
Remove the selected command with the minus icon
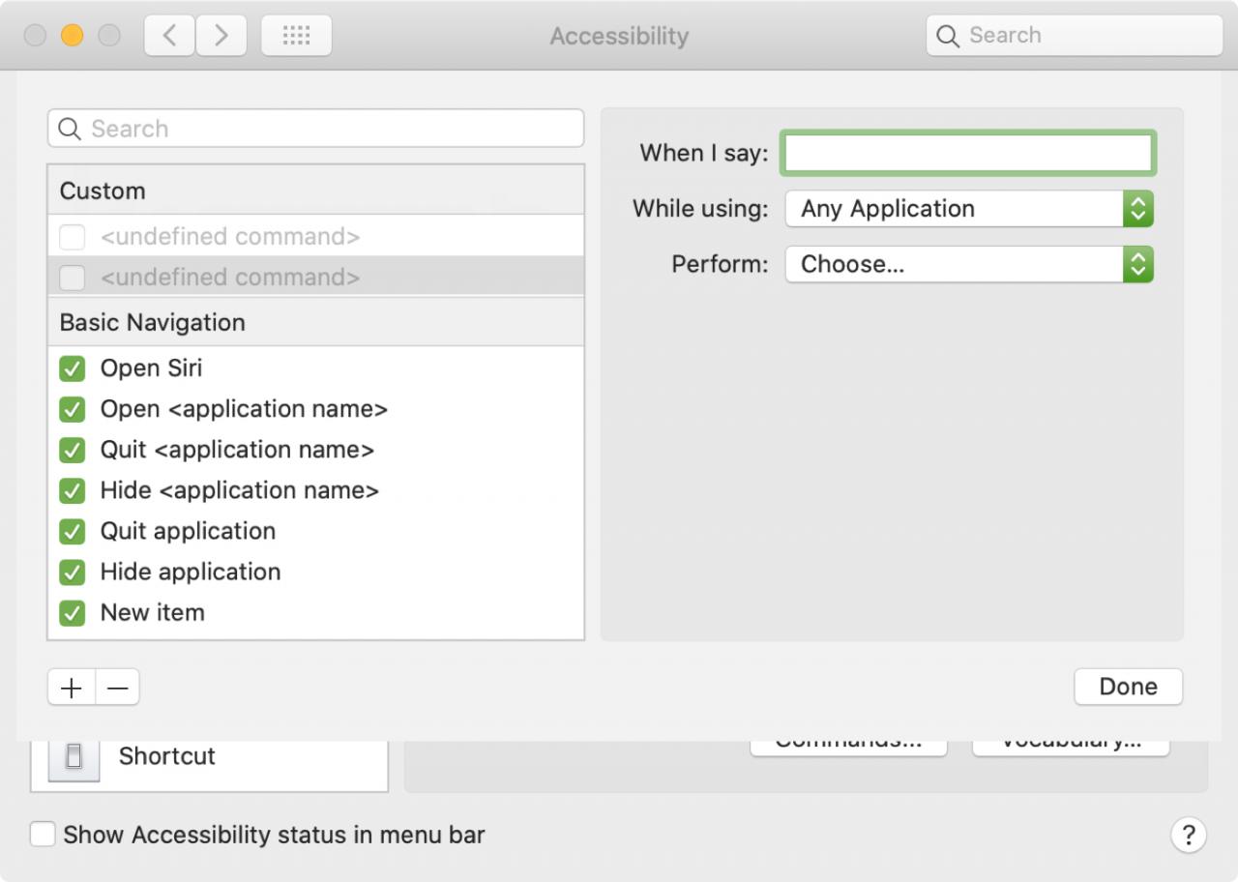coord(118,688)
